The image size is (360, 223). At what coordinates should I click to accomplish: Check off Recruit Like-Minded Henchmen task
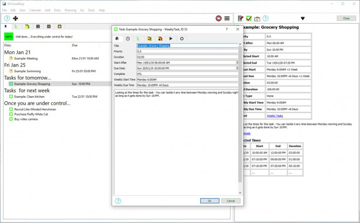tap(11, 109)
